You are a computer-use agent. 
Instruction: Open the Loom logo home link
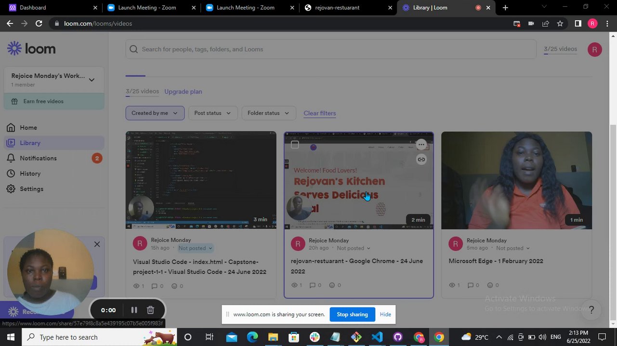[x=31, y=49]
